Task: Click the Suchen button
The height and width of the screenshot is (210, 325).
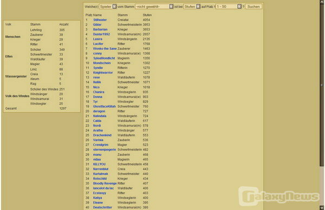Action: pos(253,6)
